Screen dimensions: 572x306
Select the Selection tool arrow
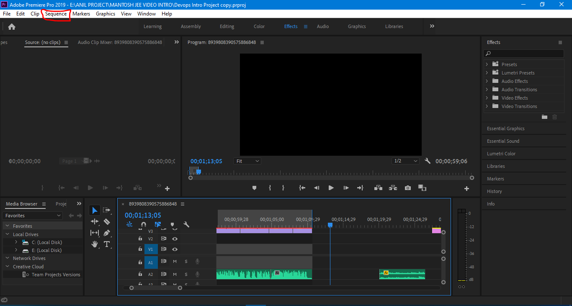click(x=95, y=211)
